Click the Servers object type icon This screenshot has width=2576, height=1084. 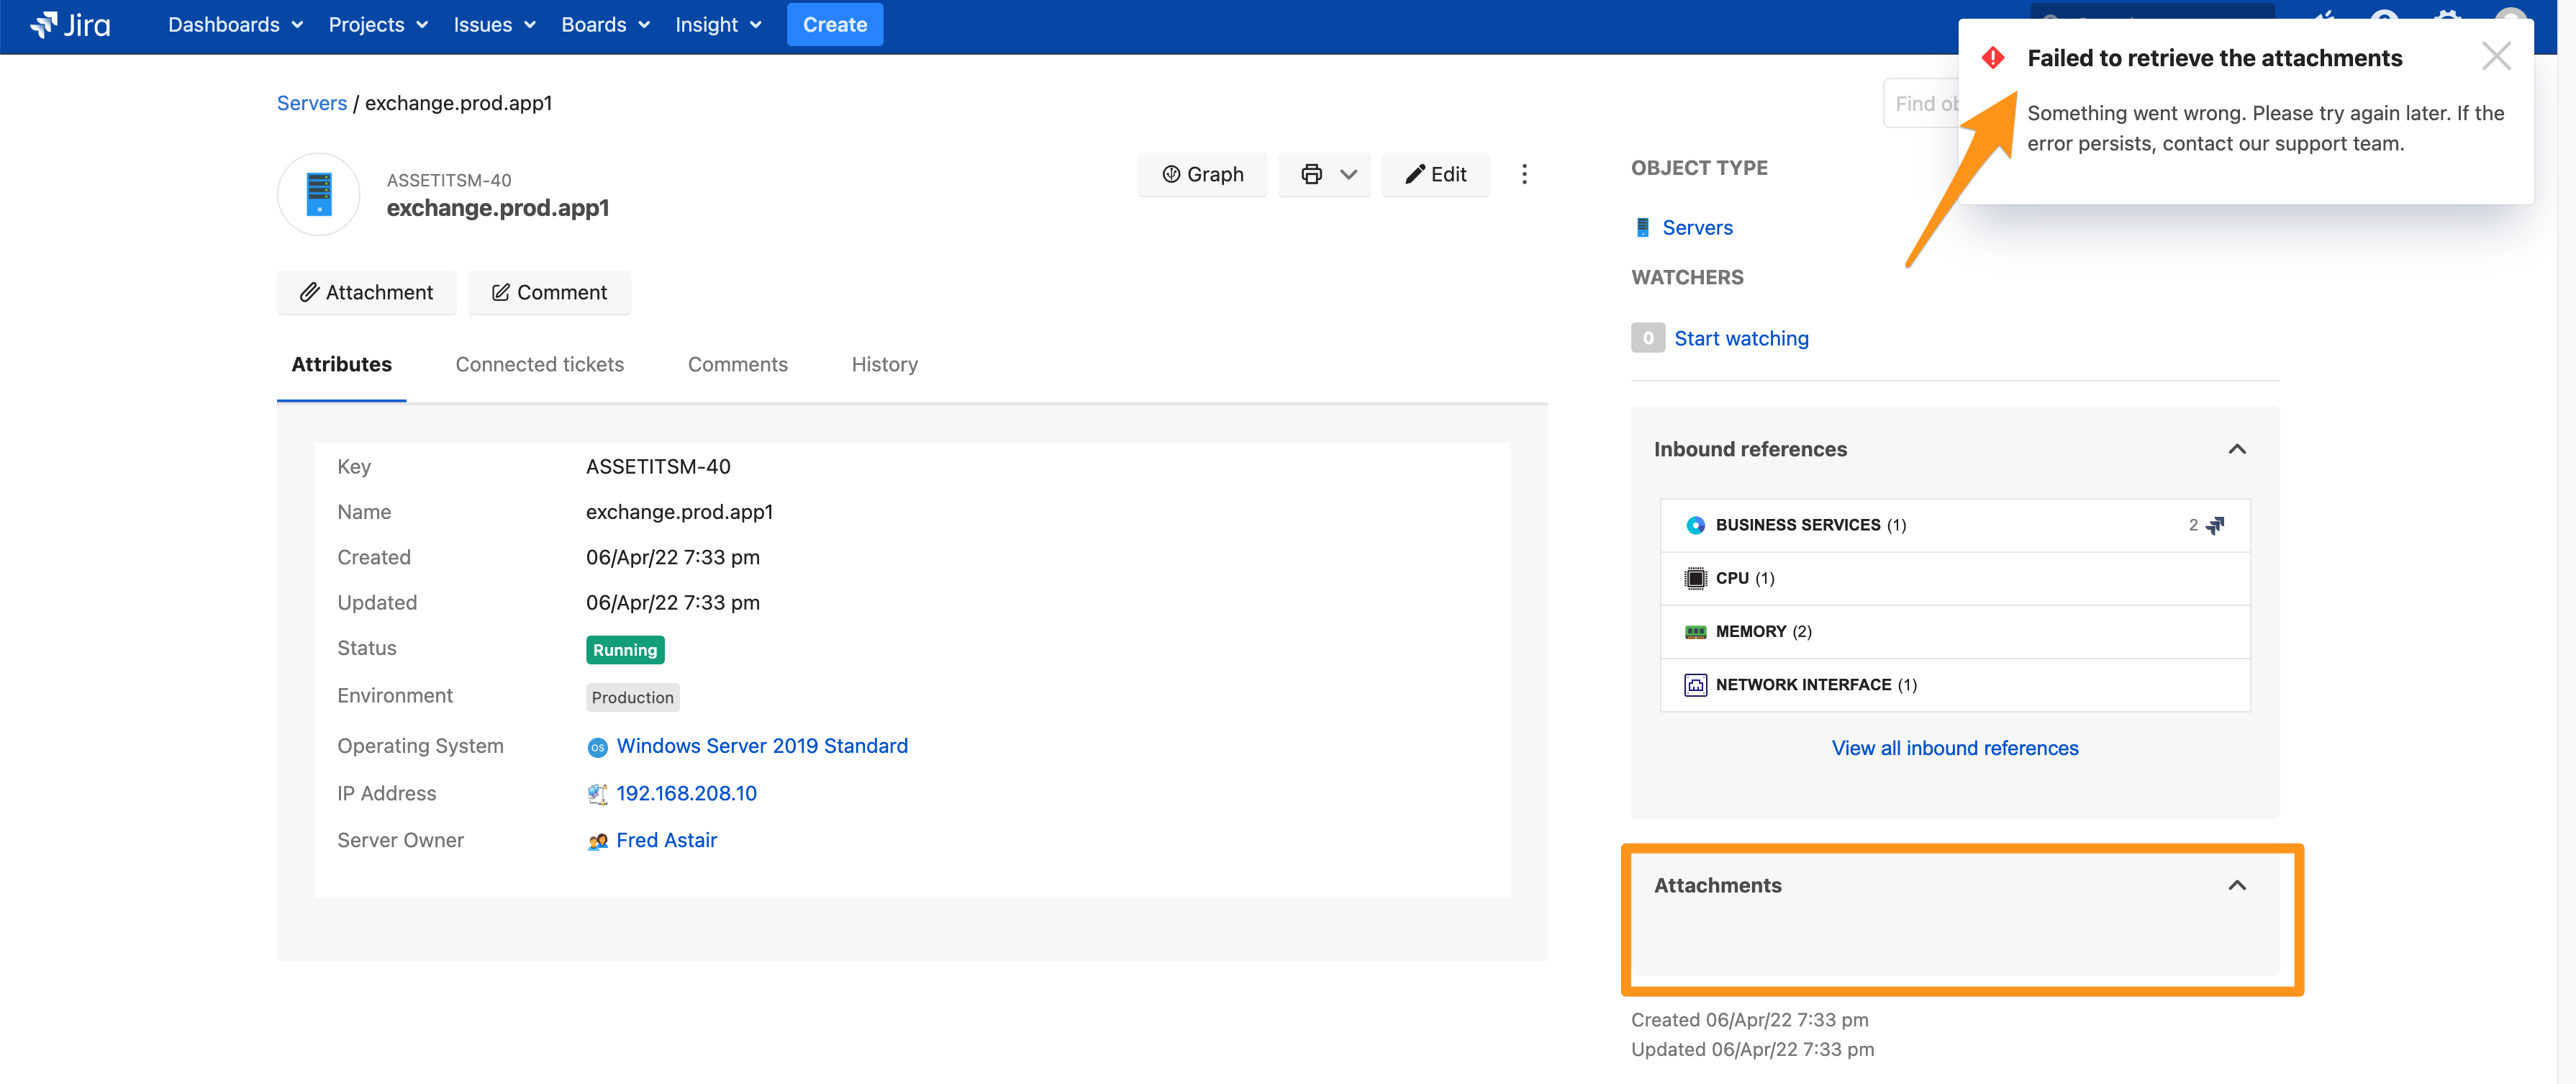[1641, 227]
